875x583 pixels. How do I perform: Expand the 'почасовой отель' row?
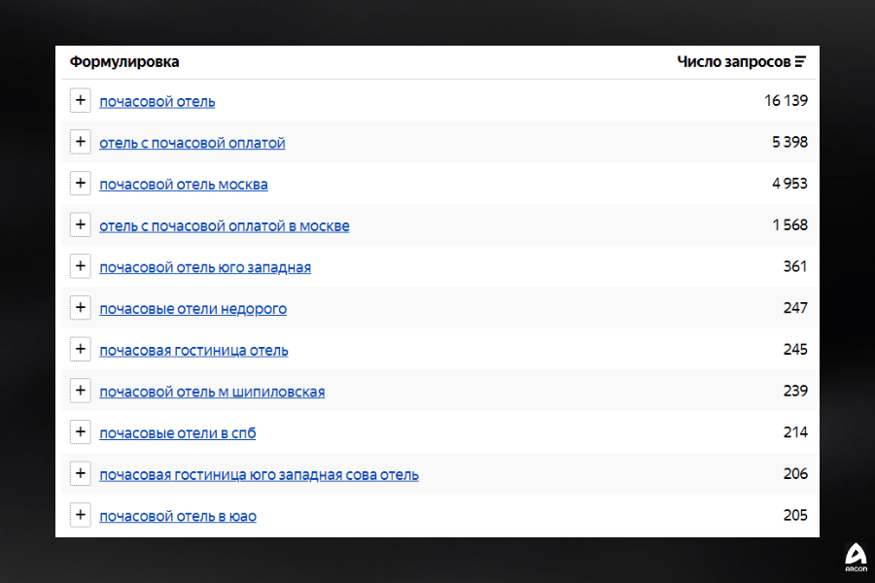(x=81, y=100)
